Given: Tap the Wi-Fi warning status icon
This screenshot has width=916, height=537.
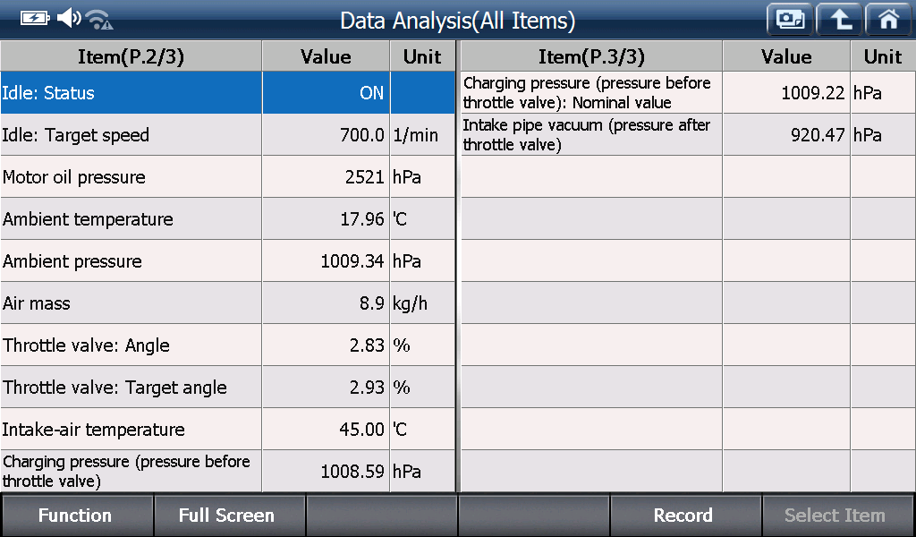Looking at the screenshot, I should (99, 20).
